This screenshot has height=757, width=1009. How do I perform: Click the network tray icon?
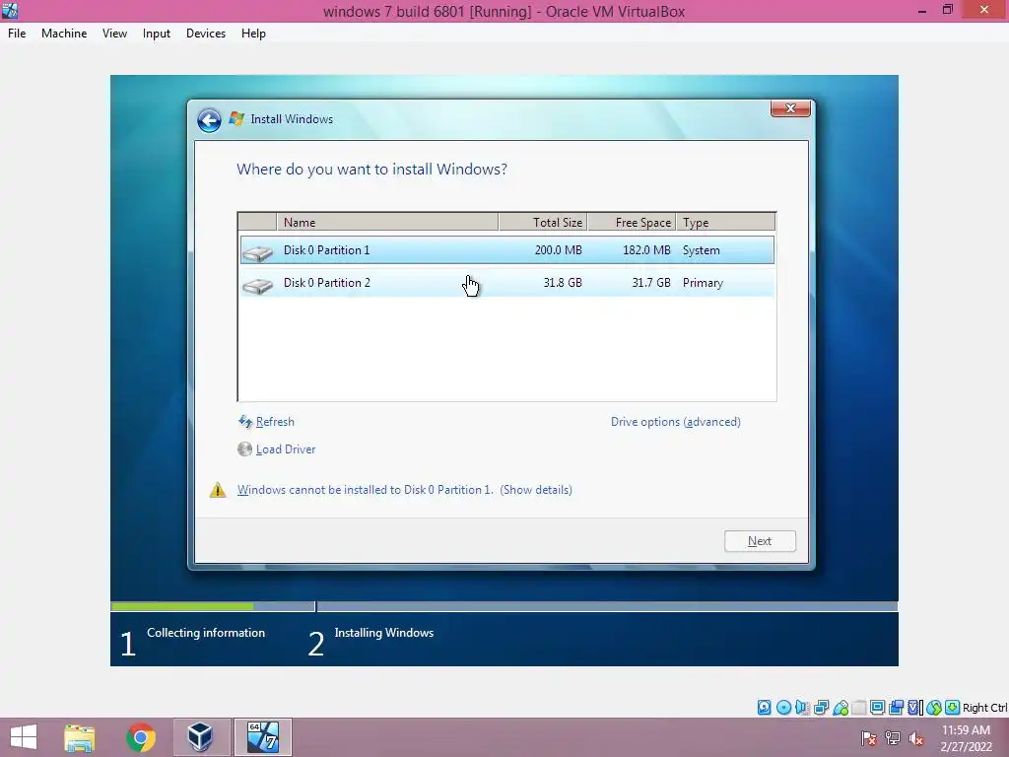(x=893, y=738)
